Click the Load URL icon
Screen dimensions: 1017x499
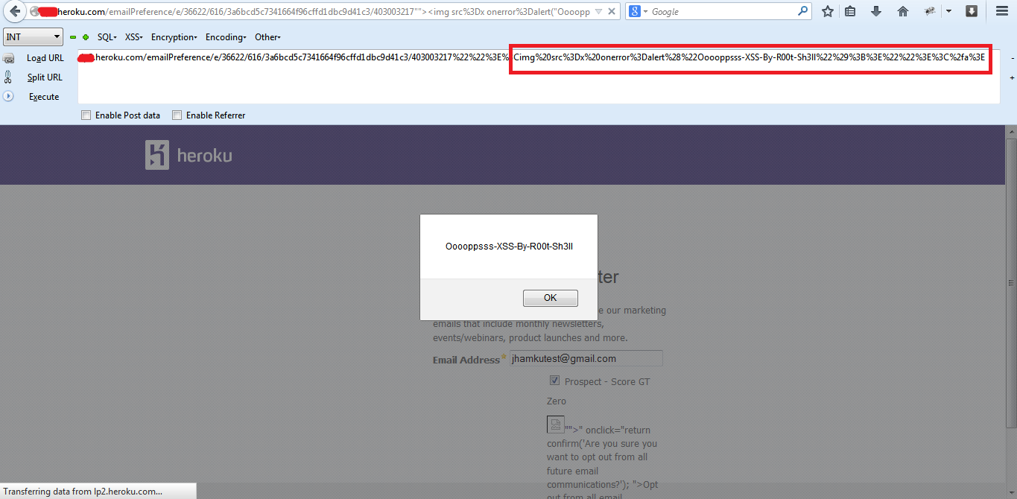9,58
